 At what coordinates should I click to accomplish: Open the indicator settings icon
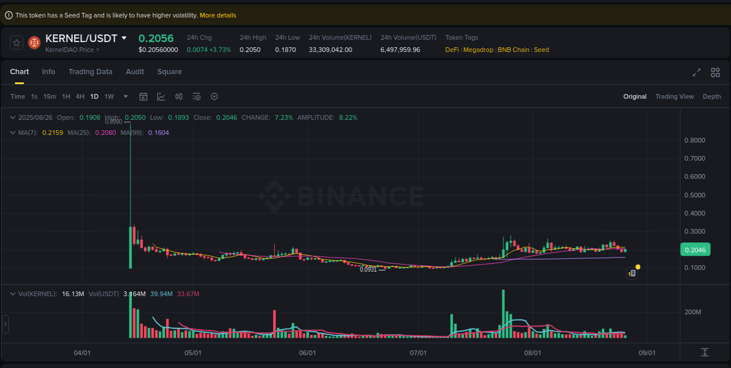[x=196, y=96]
